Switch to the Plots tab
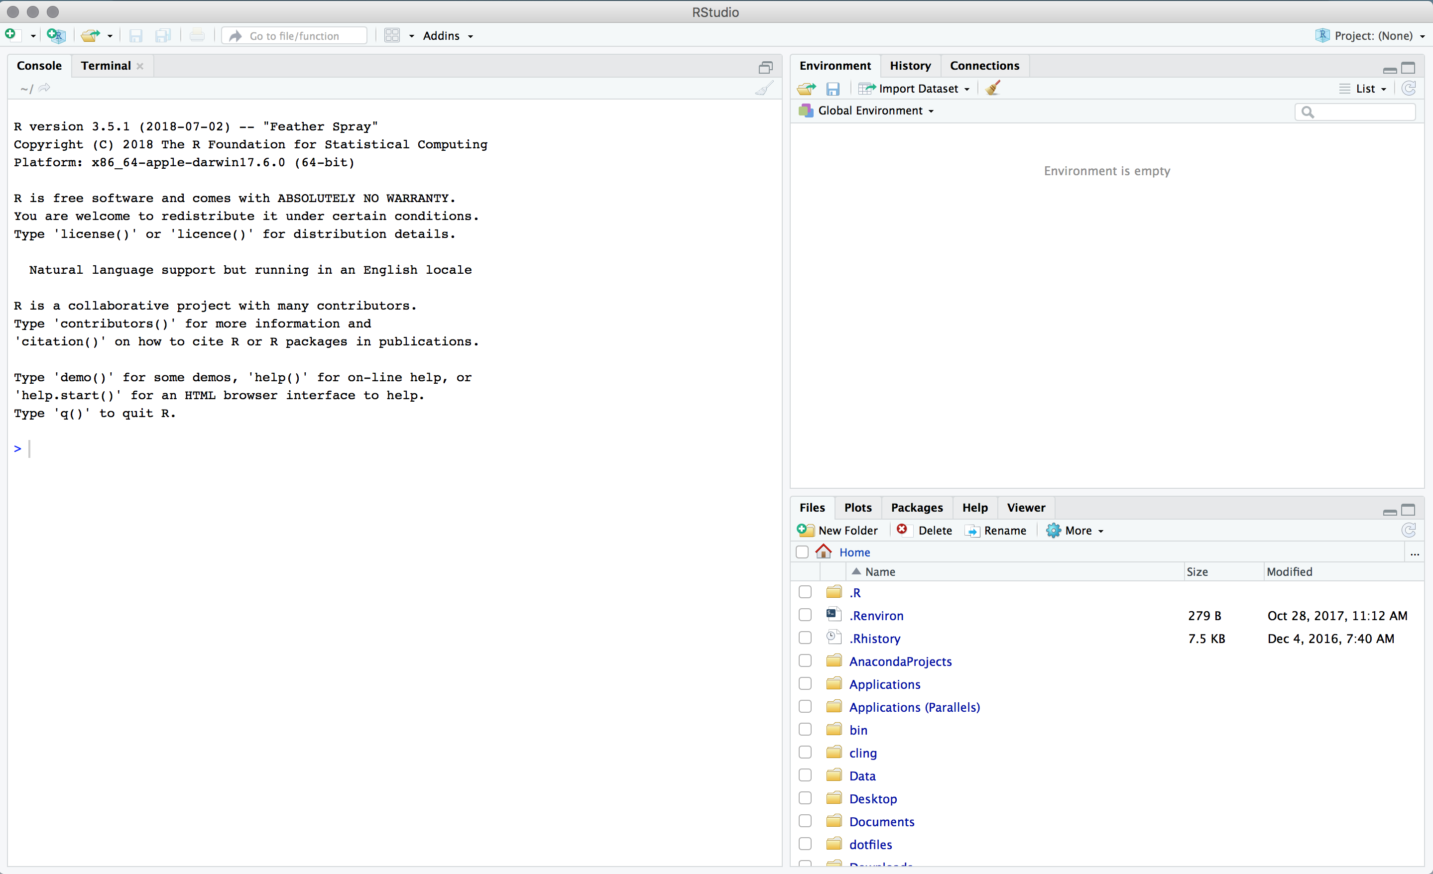The width and height of the screenshot is (1433, 874). point(858,508)
